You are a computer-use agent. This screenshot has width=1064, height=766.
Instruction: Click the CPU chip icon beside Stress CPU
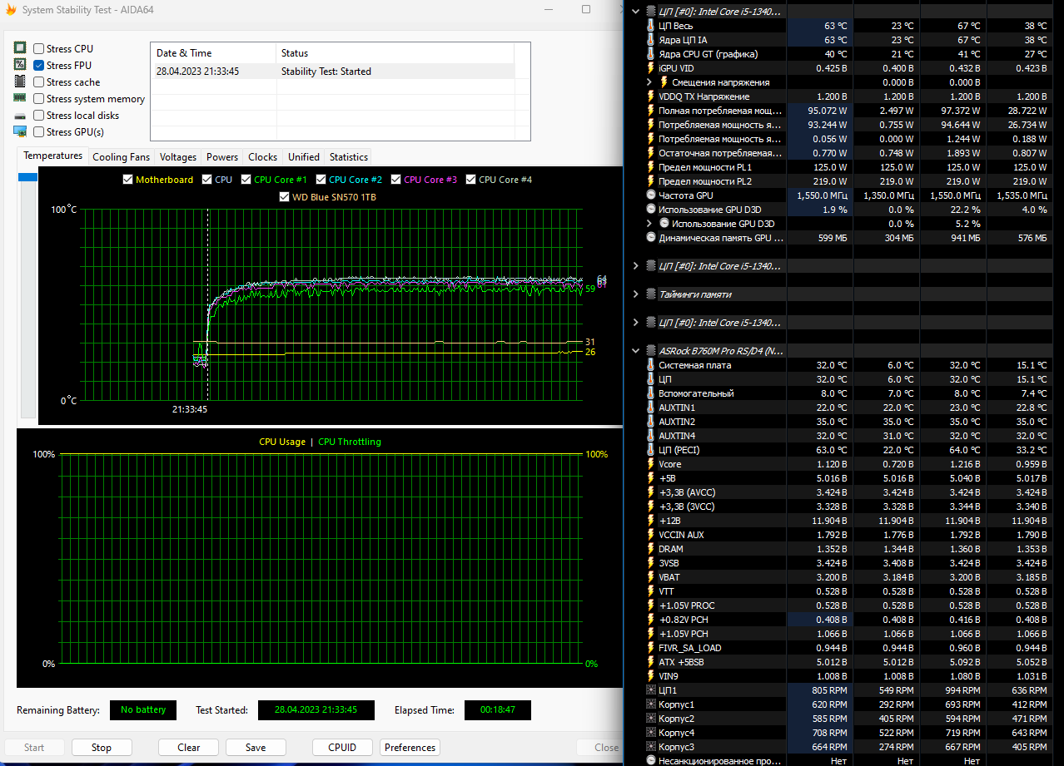tap(20, 48)
